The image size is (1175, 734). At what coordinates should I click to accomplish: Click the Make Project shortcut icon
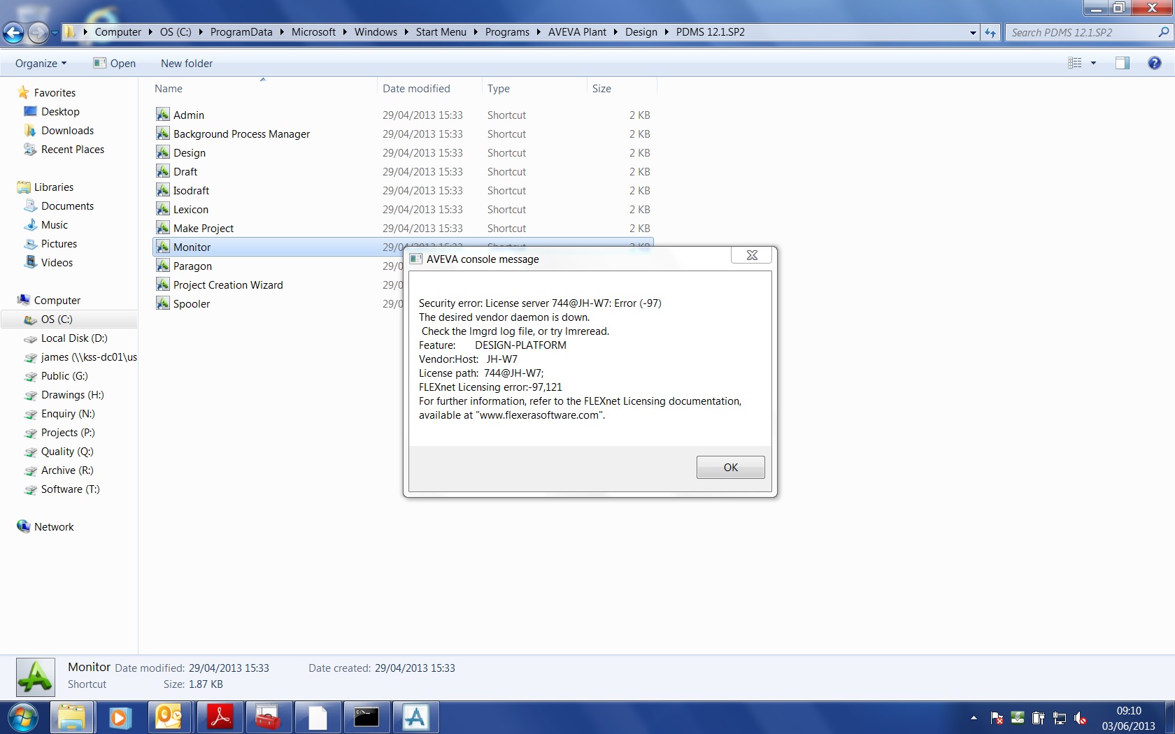coord(163,228)
